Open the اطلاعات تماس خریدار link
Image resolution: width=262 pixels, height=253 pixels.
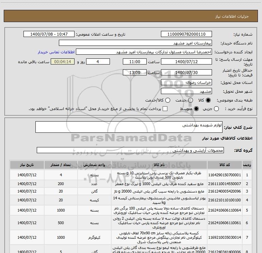[56, 52]
